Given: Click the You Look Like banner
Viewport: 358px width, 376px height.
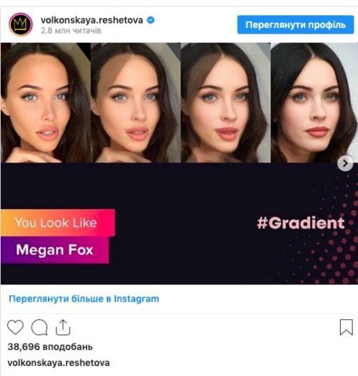Looking at the screenshot, I should tap(57, 223).
